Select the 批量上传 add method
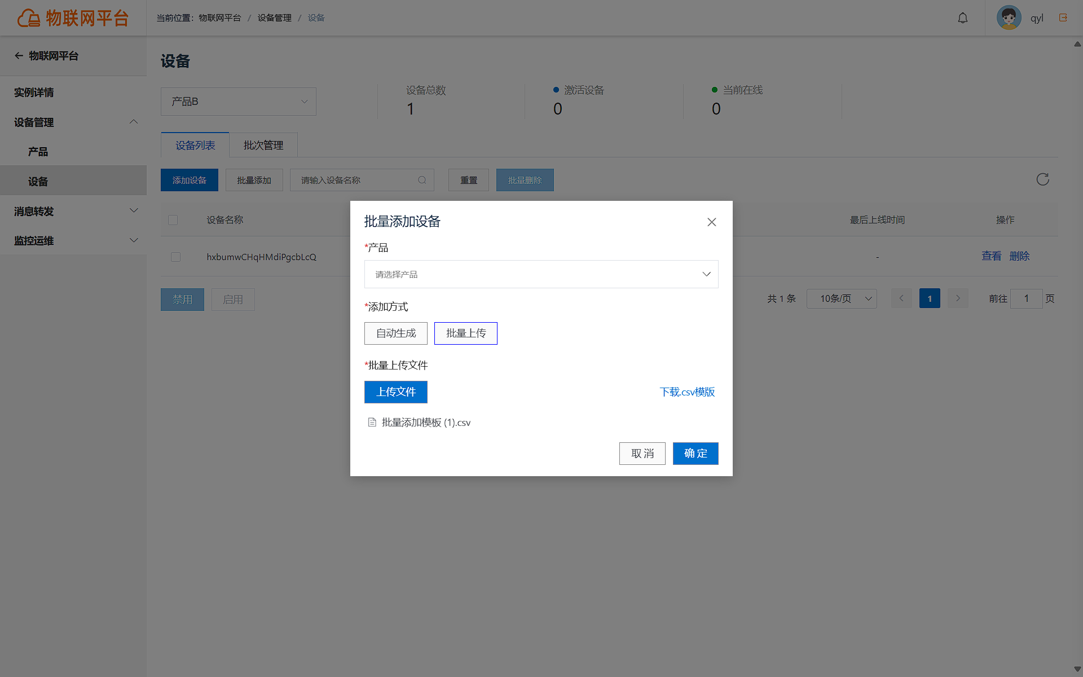Image resolution: width=1083 pixels, height=677 pixels. click(x=466, y=333)
